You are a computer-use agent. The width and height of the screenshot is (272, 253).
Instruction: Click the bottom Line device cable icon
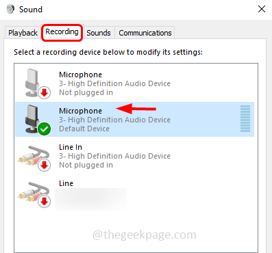pos(34,193)
